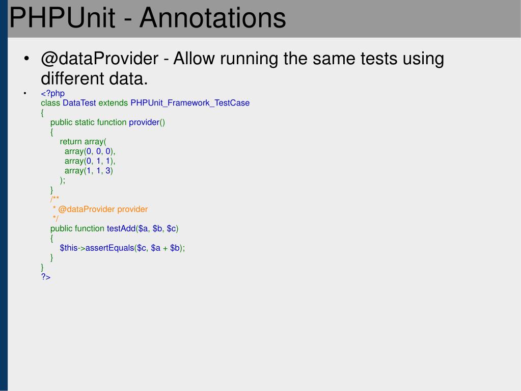Click the 'public static function provider()' line
Viewport: 521px width, 391px height.
click(107, 122)
